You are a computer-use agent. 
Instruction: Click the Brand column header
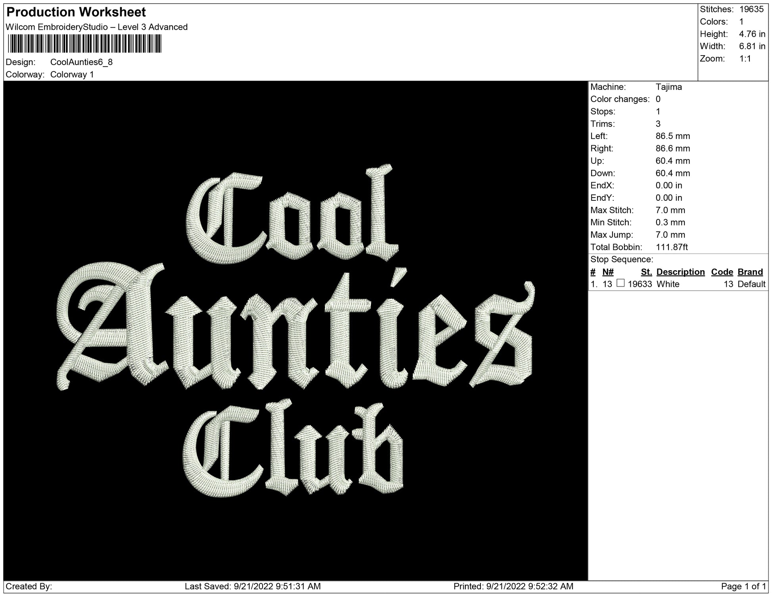[x=750, y=272]
